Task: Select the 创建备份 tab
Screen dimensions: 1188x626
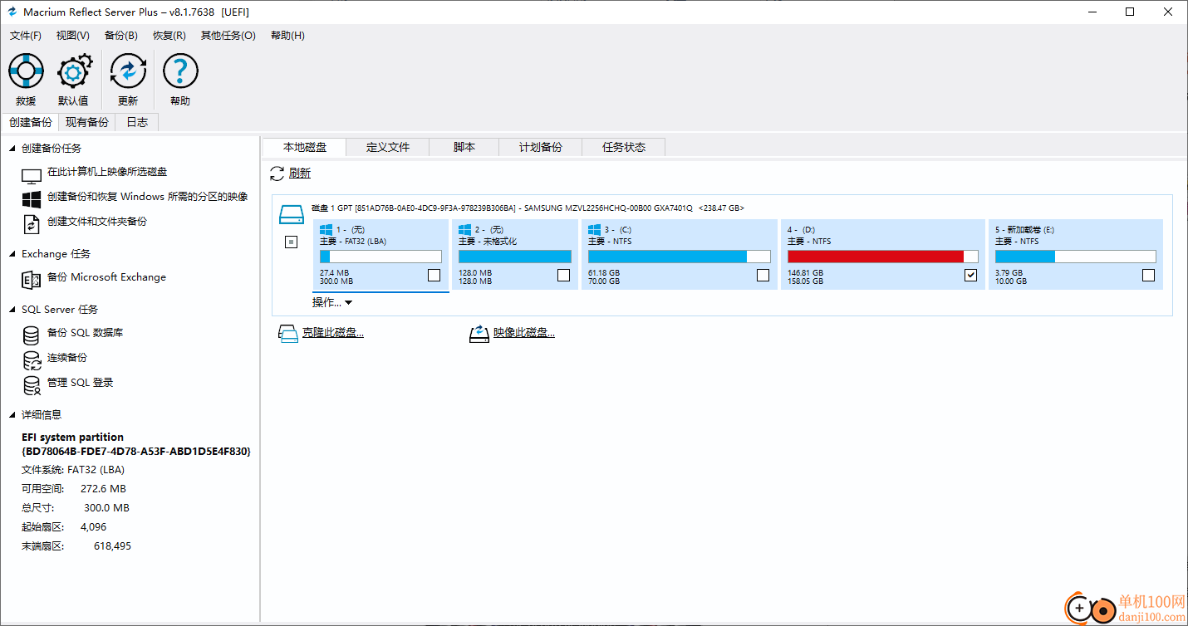Action: tap(30, 122)
